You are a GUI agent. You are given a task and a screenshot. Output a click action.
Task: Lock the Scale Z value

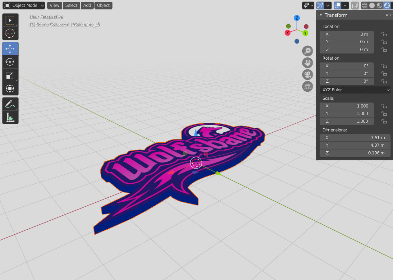coord(384,121)
